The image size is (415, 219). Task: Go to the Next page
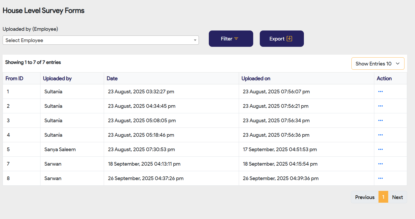pyautogui.click(x=397, y=197)
